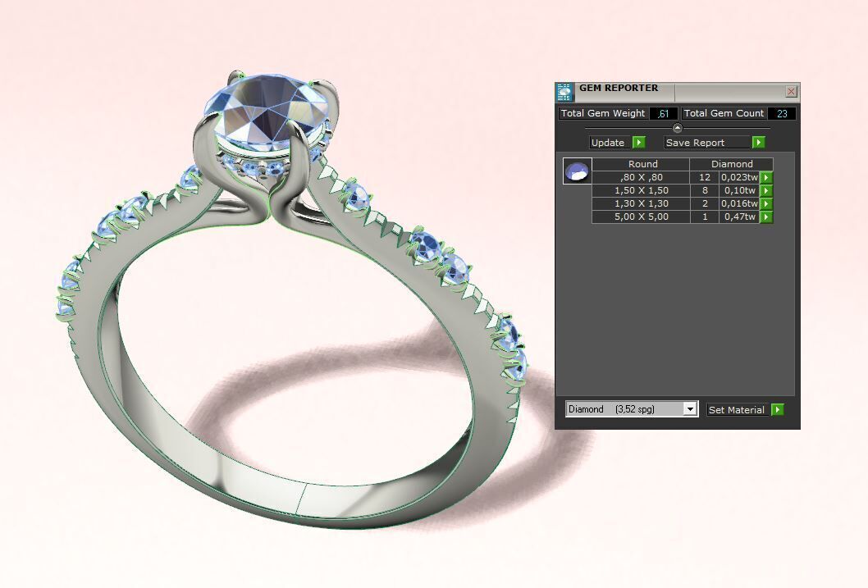Click the green arrow for the 0,10tw row

[766, 191]
